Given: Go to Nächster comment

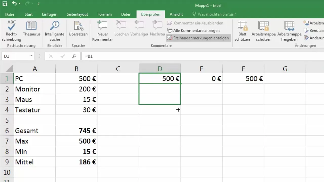Looking at the screenshot, I should pyautogui.click(x=157, y=29).
